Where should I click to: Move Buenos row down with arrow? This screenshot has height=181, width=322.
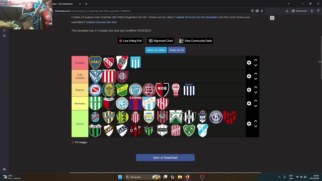click(x=256, y=93)
